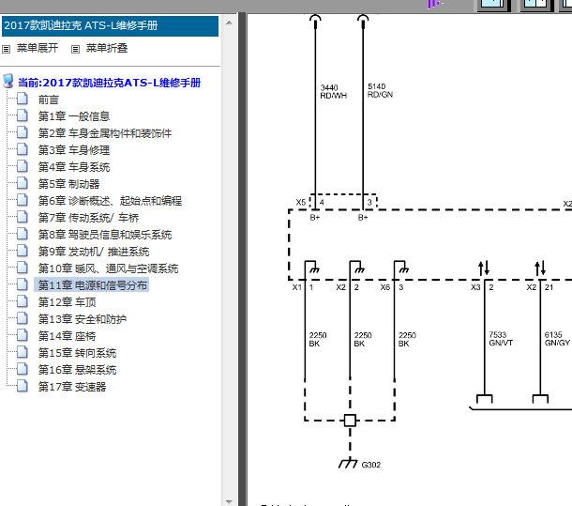This screenshot has height=506, width=572.
Task: Click connector label X6 in the diagram
Action: 385,287
